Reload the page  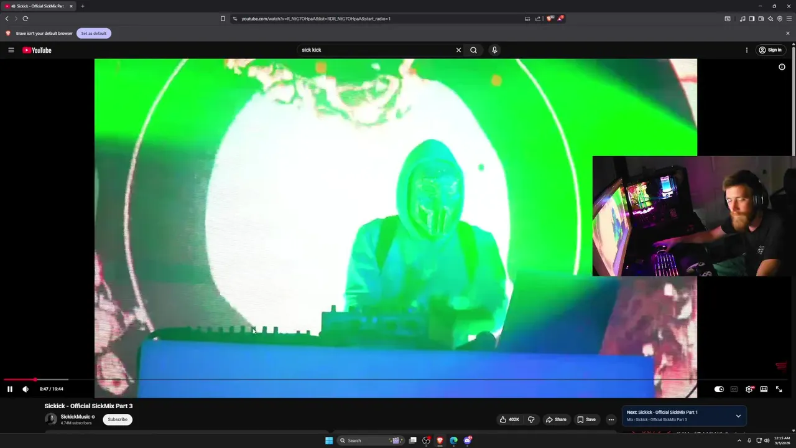tap(25, 19)
